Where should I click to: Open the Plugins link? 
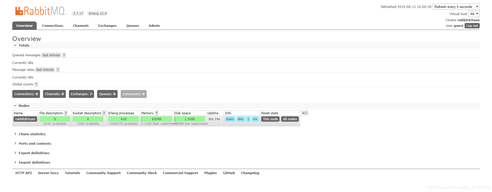[211, 173]
